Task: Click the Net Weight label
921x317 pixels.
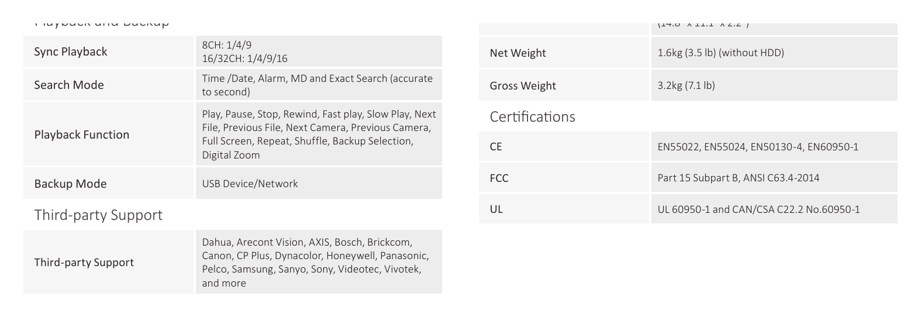Action: (518, 53)
